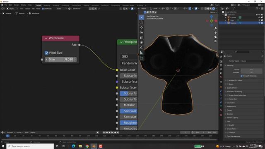Viewport: 265px width, 149px height.
Task: Hide Light in viewport via eye icon
Action: pos(260,20)
